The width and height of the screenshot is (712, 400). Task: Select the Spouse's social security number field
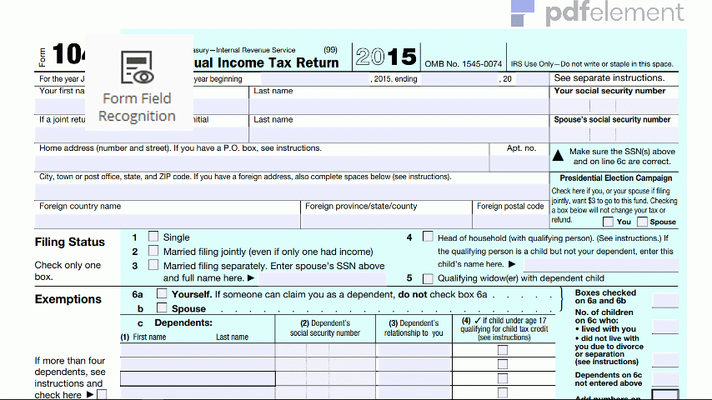614,134
